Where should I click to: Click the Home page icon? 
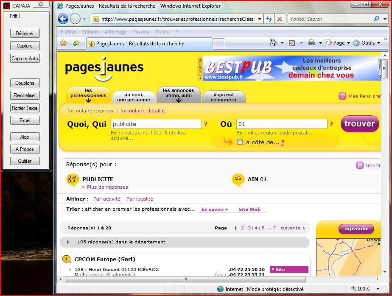[x=273, y=43]
